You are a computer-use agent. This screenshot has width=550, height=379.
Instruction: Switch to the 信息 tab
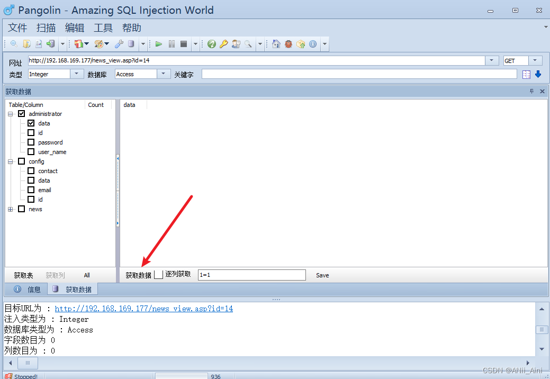tap(27, 290)
